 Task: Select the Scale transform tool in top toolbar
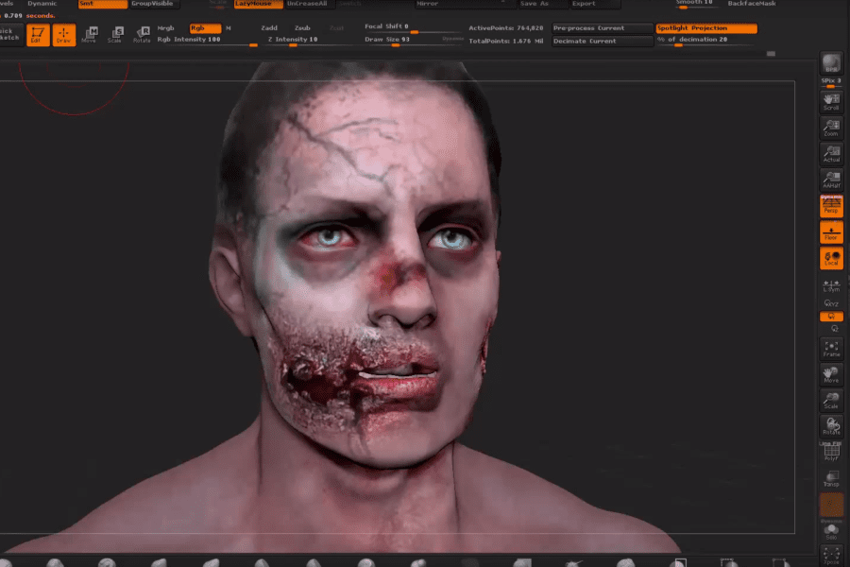pos(115,35)
